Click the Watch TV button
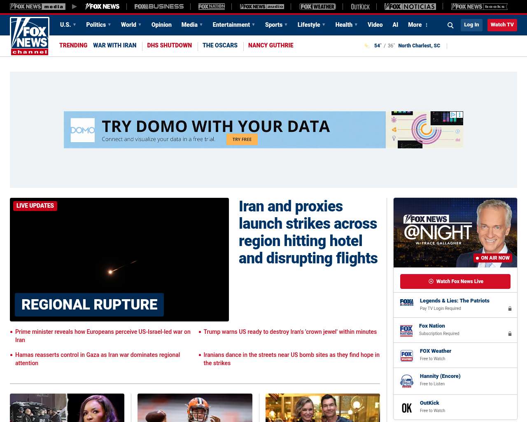527x422 pixels. pyautogui.click(x=502, y=25)
